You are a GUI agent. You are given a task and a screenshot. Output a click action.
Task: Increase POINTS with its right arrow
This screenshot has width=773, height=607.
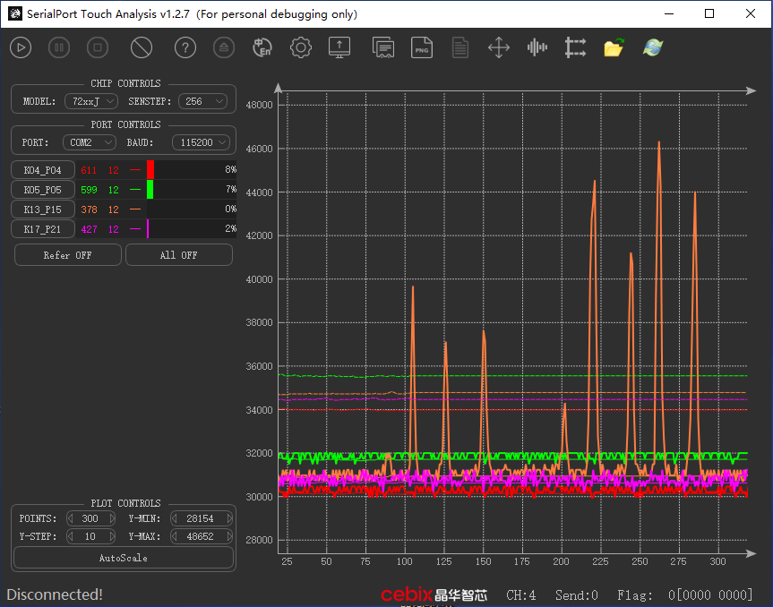[x=112, y=518]
